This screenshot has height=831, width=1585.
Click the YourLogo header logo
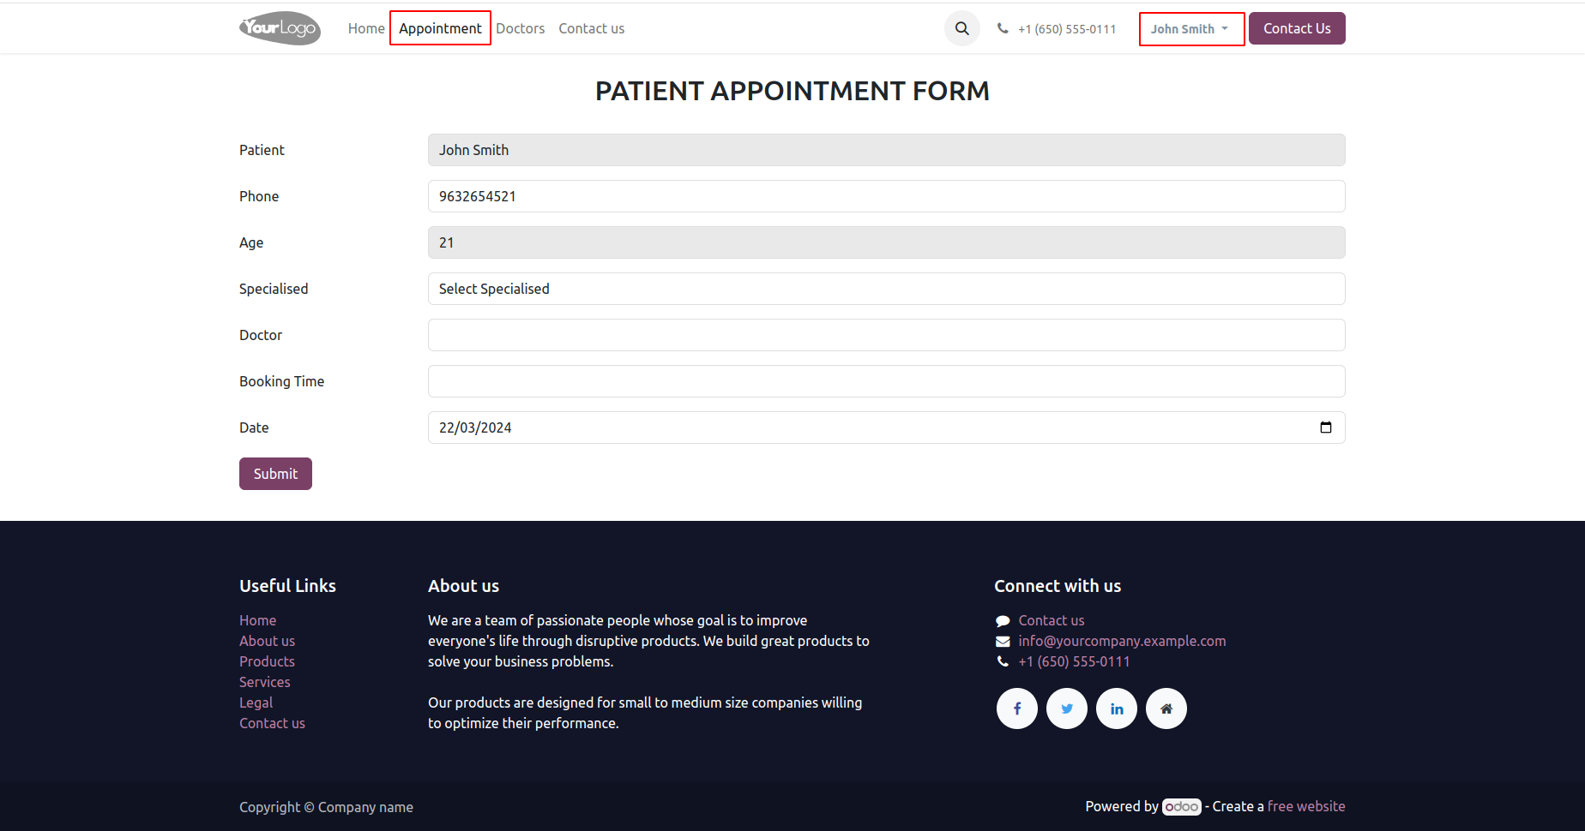(x=280, y=28)
